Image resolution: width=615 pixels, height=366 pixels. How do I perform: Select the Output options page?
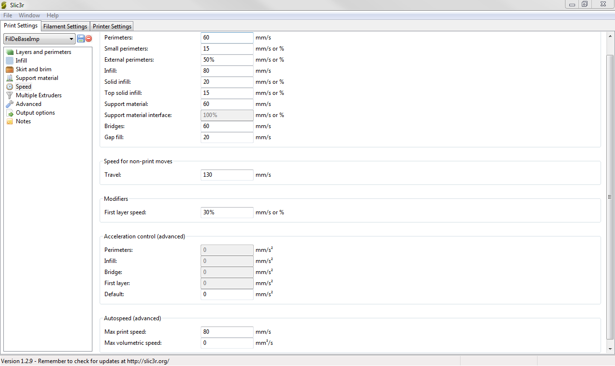[x=35, y=113]
